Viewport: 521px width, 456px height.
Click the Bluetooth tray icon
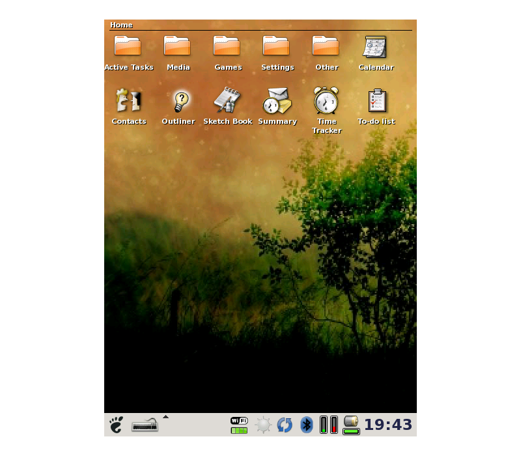[306, 425]
